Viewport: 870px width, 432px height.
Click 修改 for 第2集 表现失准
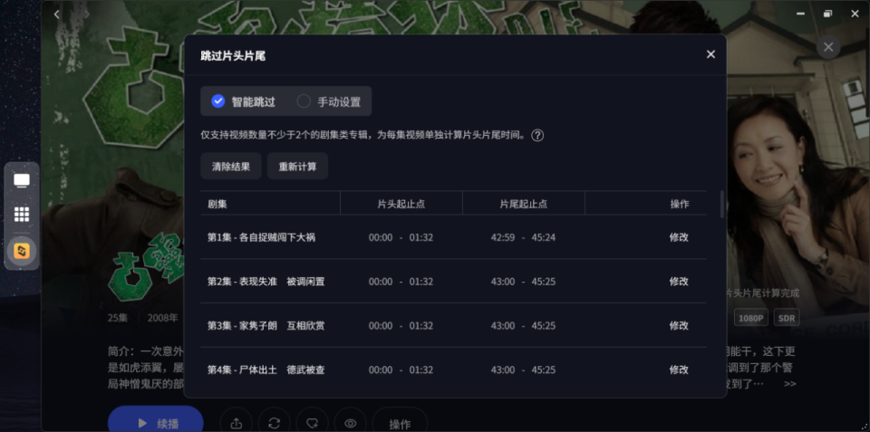[679, 282]
